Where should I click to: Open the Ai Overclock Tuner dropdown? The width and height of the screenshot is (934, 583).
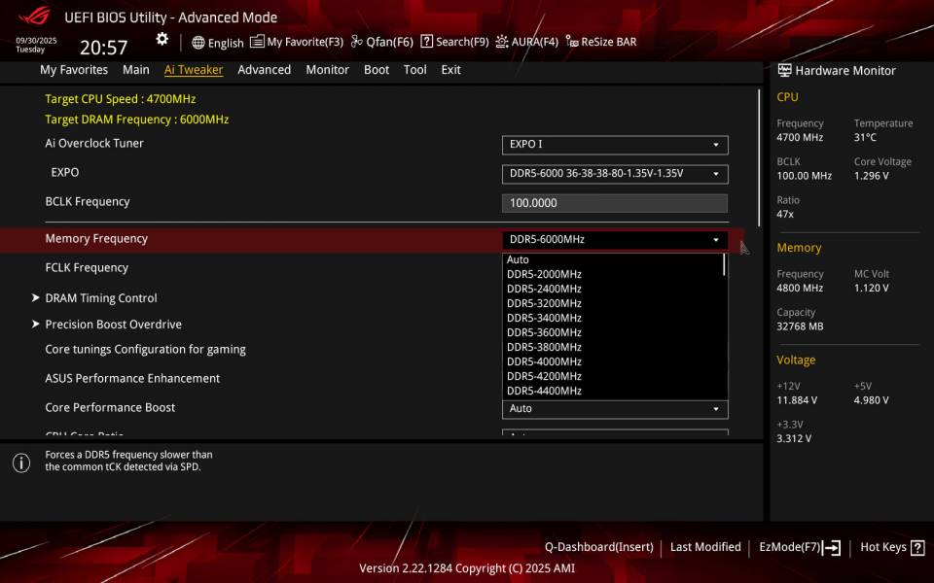click(615, 144)
